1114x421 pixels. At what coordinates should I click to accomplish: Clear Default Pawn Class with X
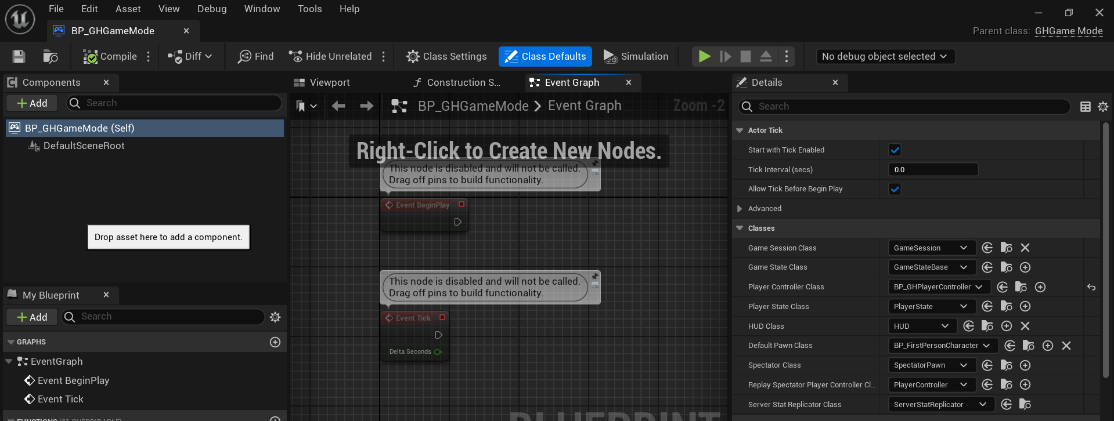[x=1066, y=346]
